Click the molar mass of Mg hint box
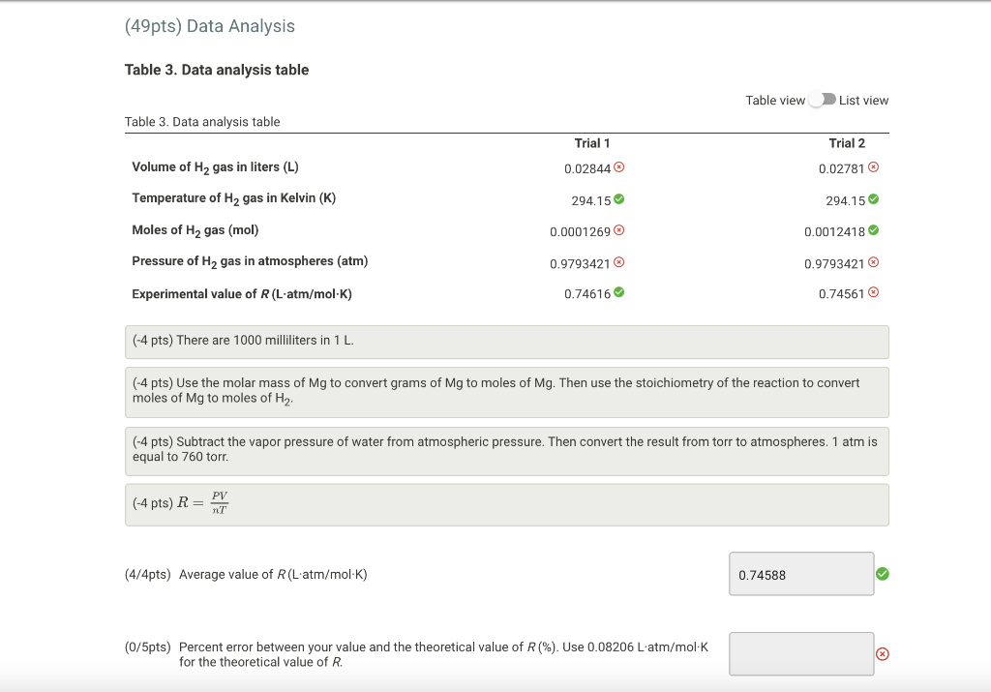Screen dimensions: 991x692 (x=506, y=391)
